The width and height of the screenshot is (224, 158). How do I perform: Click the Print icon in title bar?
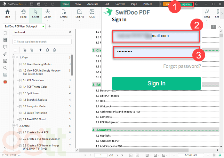point(39,4)
